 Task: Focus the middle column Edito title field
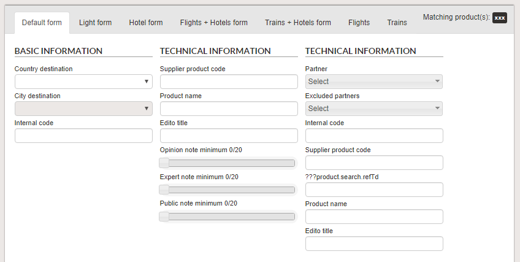tap(229, 136)
